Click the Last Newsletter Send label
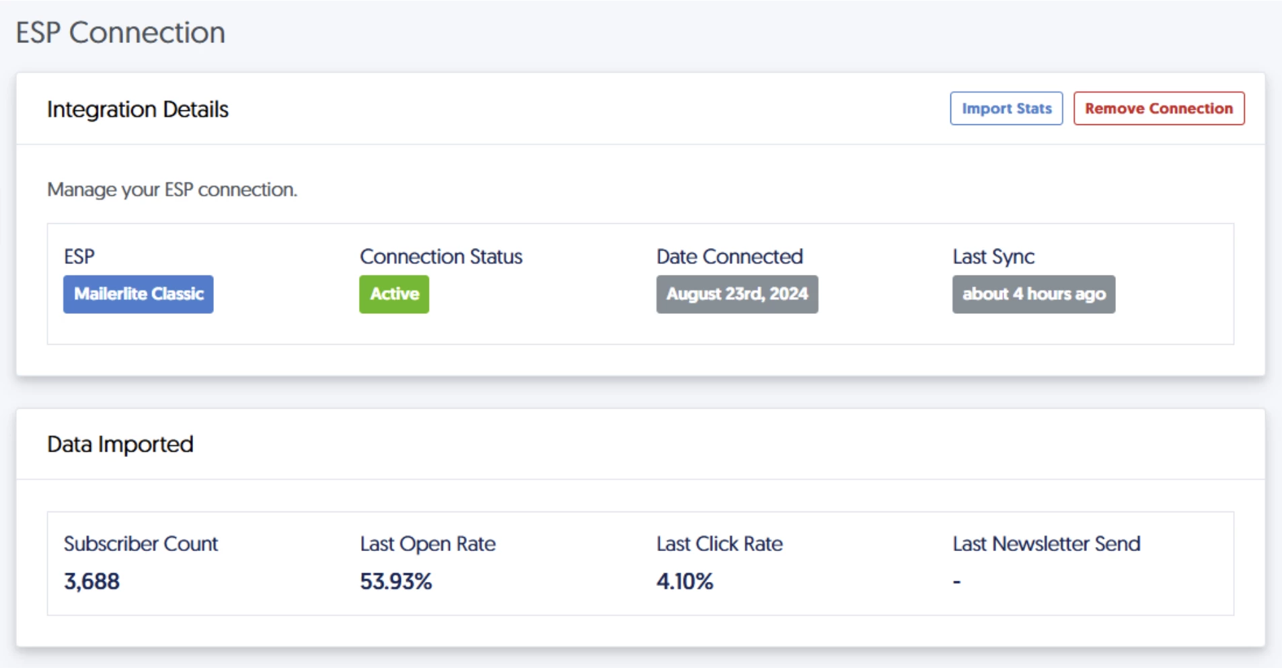The height and width of the screenshot is (668, 1282). (x=1046, y=544)
